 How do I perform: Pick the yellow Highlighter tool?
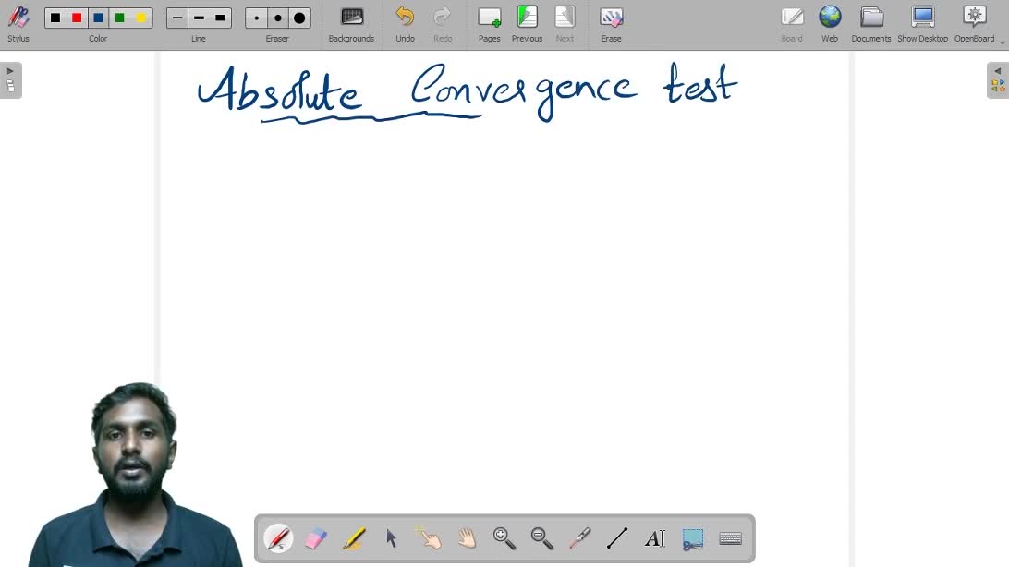(354, 538)
